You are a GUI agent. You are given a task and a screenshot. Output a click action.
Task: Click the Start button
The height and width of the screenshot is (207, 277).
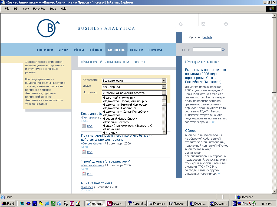(8, 203)
